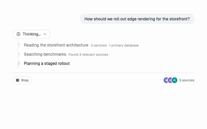Image resolution: width=207 pixels, height=129 pixels.
Task: Click the Stop button label
Action: pos(25,80)
